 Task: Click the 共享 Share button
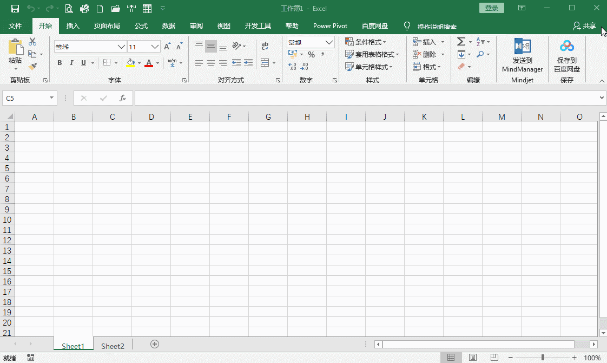coord(584,26)
